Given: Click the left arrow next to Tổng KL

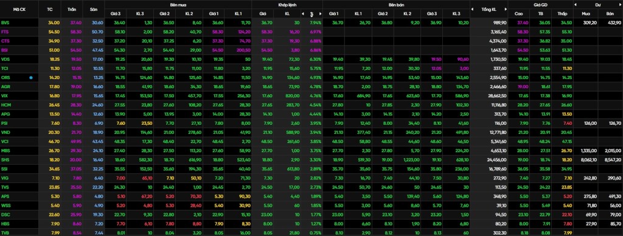Looking at the screenshot, I should [472, 9].
